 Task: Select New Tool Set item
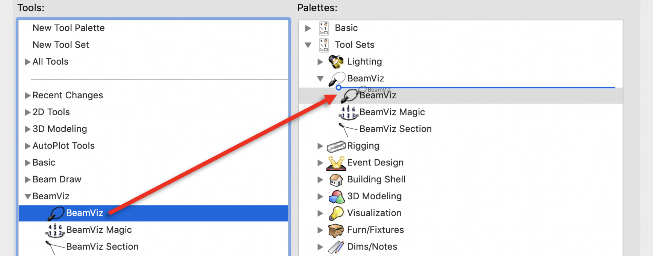click(61, 45)
